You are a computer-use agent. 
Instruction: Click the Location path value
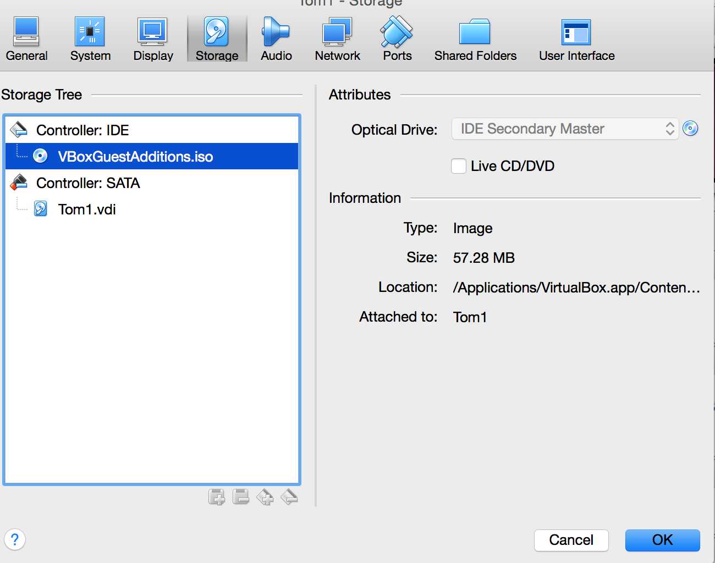point(576,288)
